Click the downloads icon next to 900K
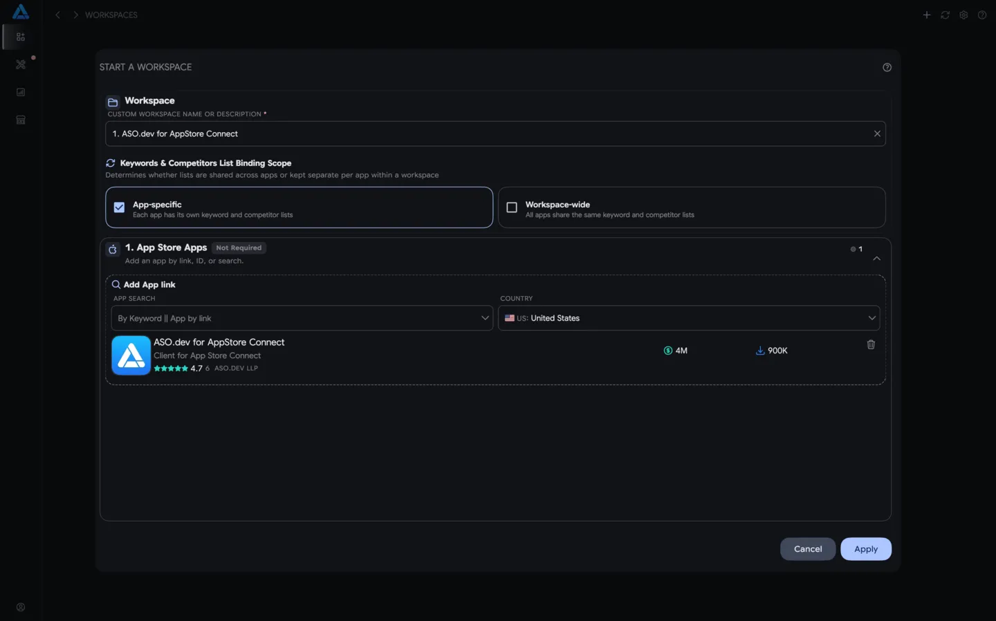 760,351
